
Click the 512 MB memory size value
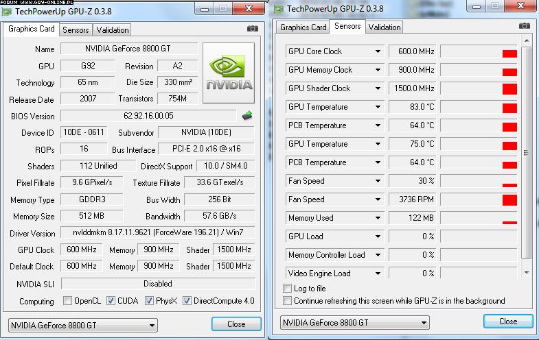92,216
